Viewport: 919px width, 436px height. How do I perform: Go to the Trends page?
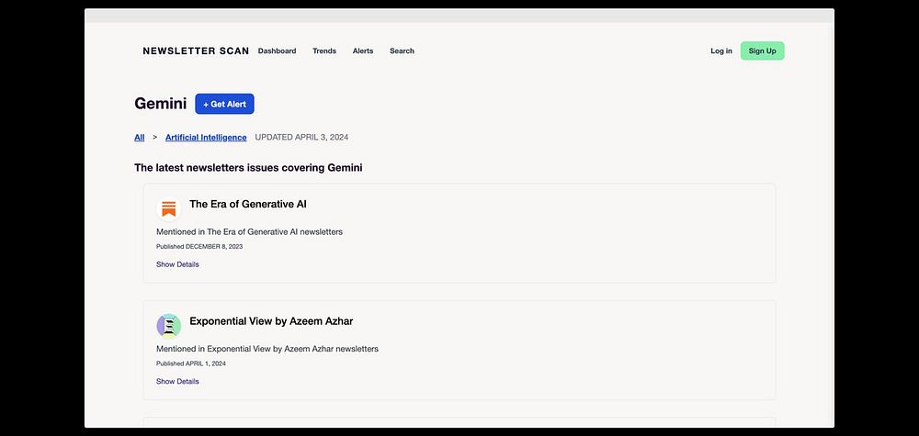click(324, 50)
